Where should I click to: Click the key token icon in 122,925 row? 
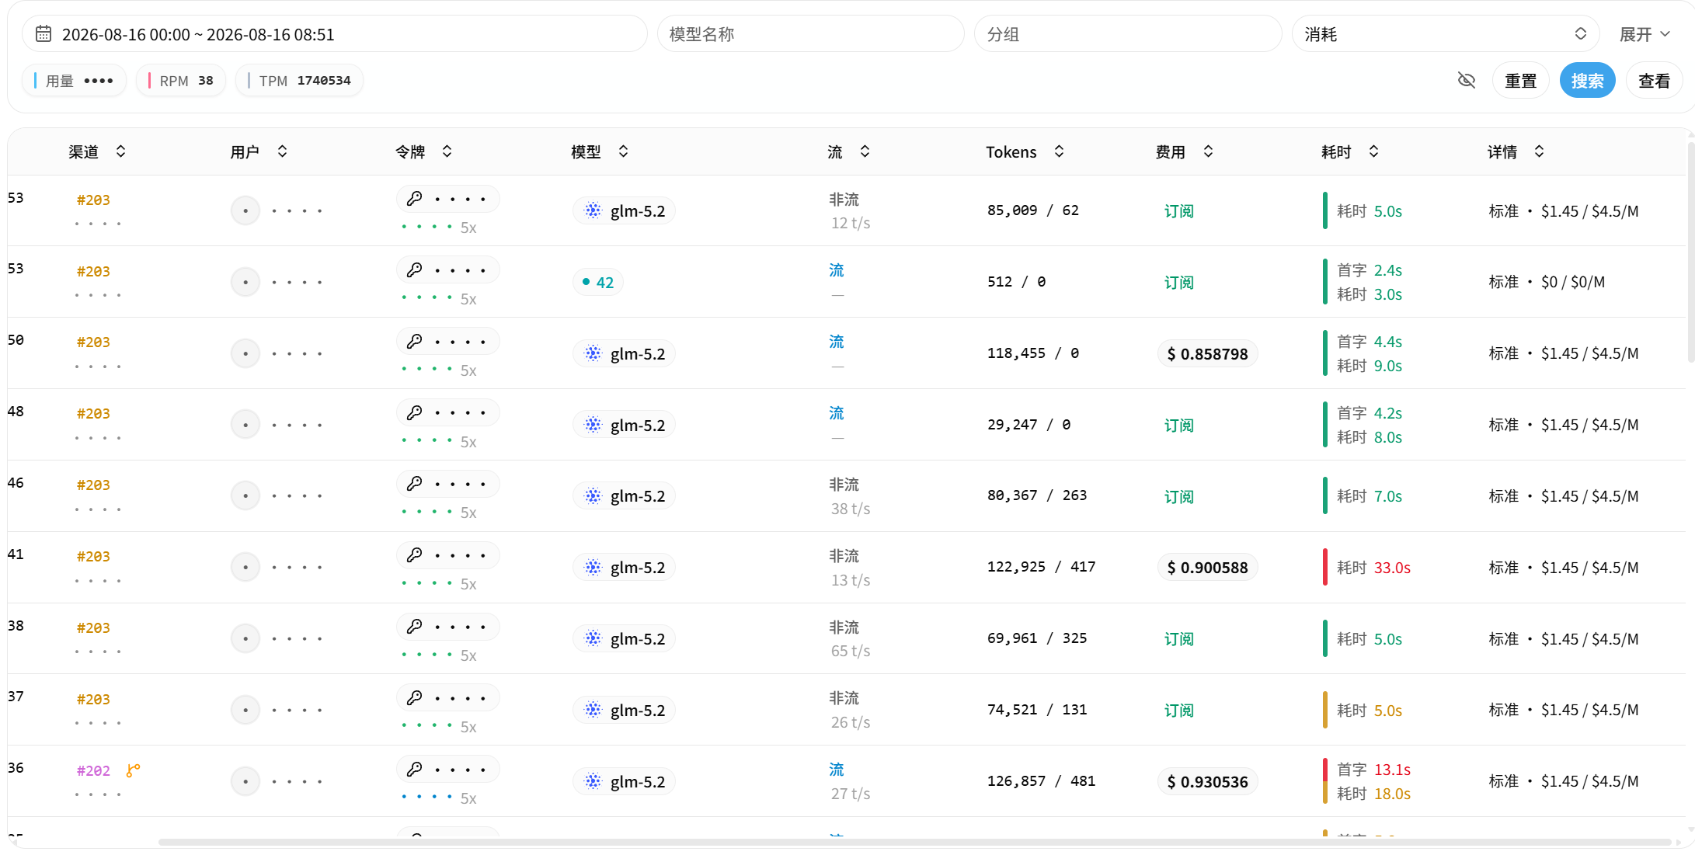point(415,555)
